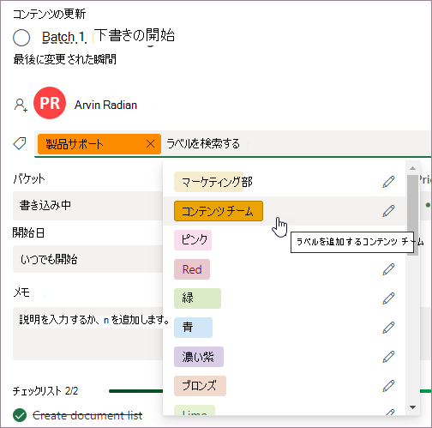Mark the Batch 1 task complete via its circle
This screenshot has height=428, width=432.
click(x=21, y=38)
